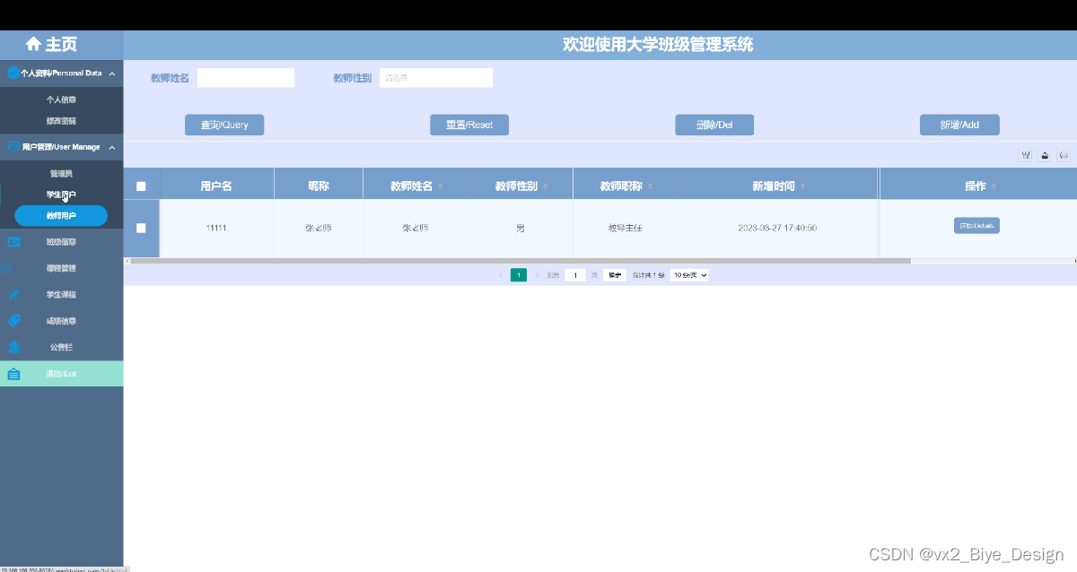Image resolution: width=1077 pixels, height=572 pixels.
Task: Go to next page arrow
Action: tap(537, 275)
